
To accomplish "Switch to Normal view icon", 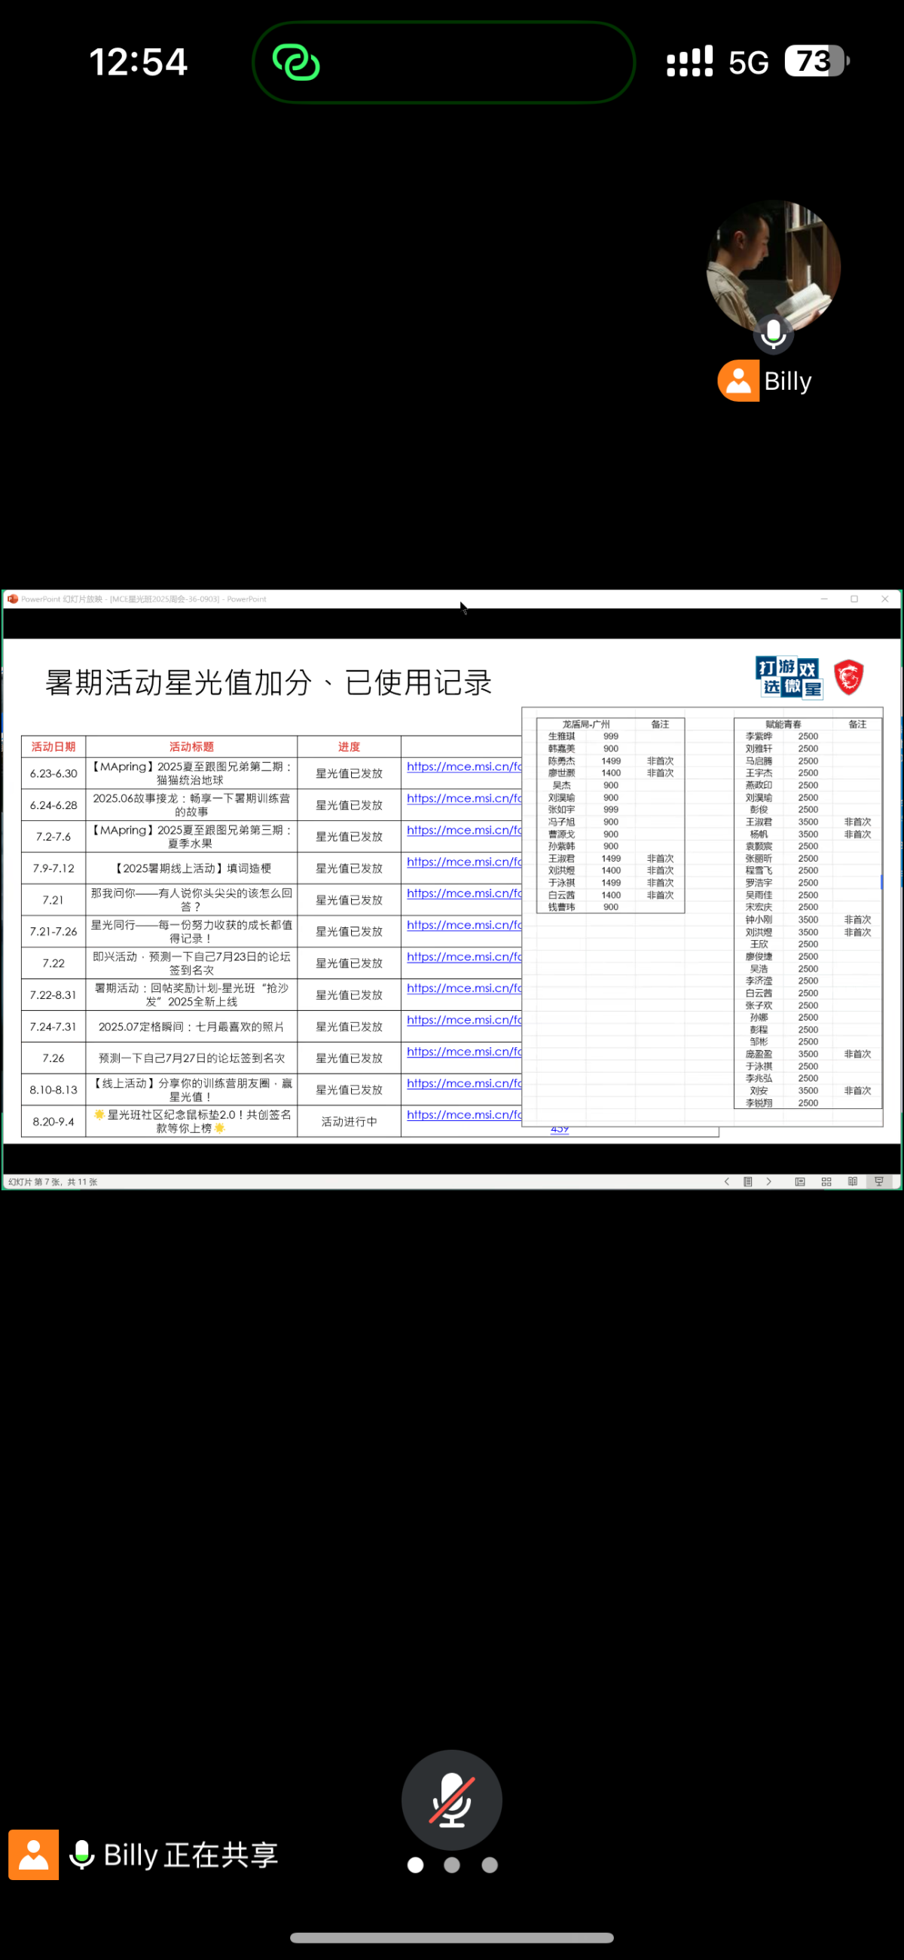I will tap(800, 1181).
